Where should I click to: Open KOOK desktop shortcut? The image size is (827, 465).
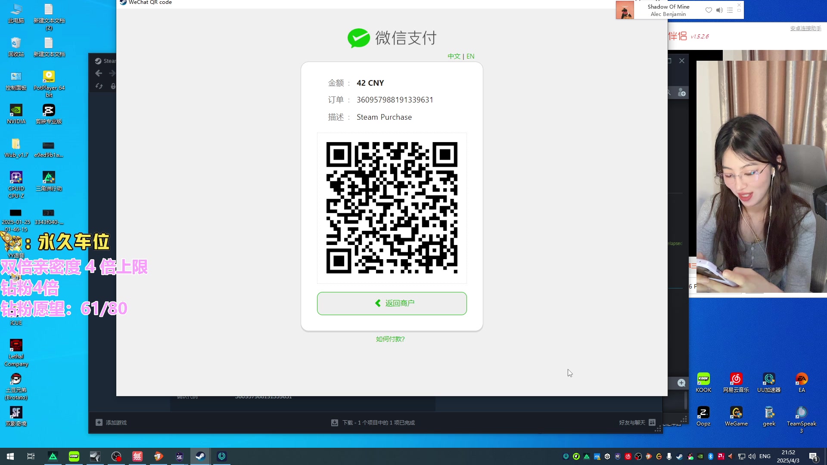[703, 383]
